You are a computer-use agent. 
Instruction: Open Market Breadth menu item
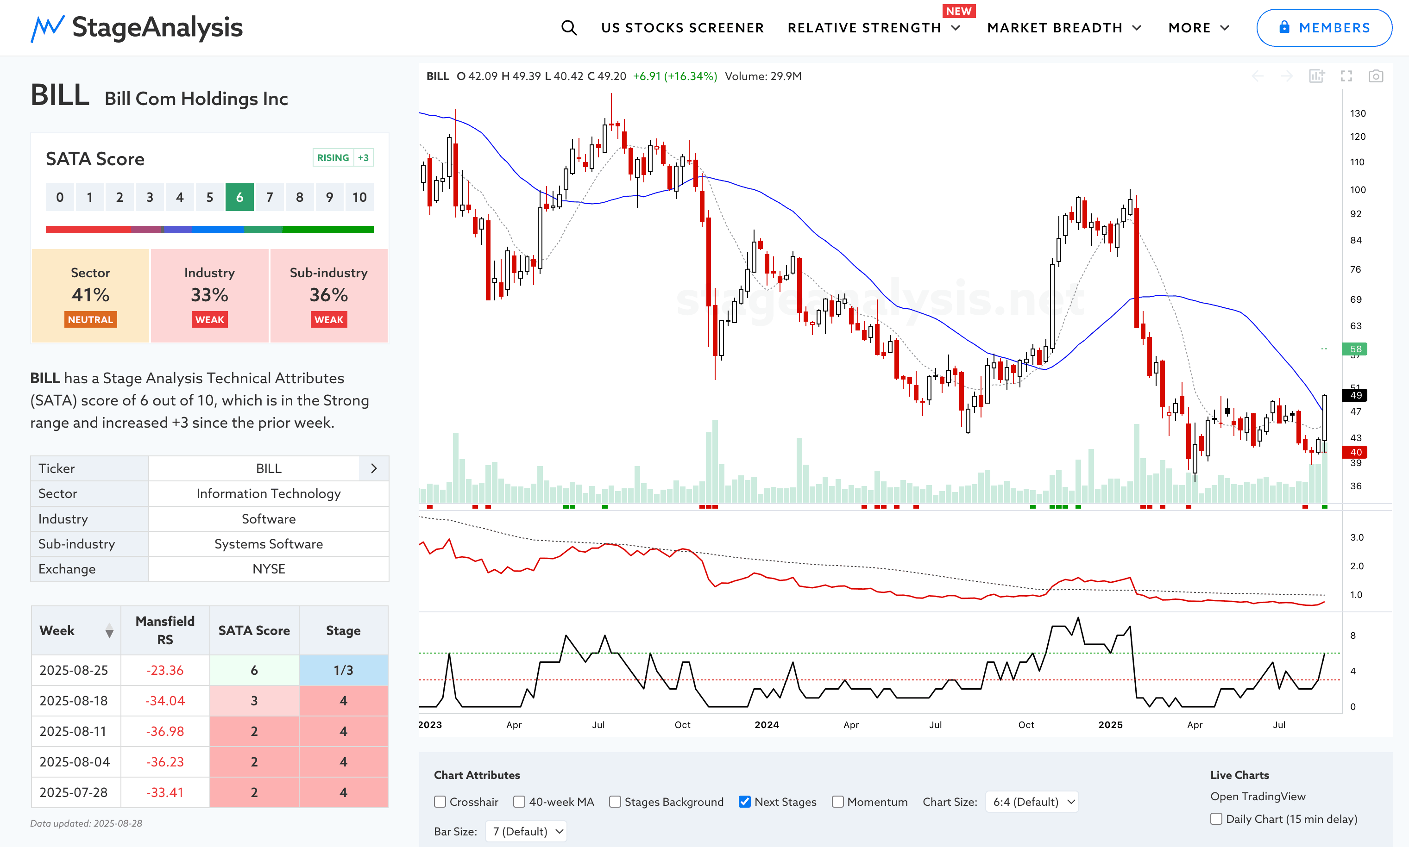tap(1055, 28)
